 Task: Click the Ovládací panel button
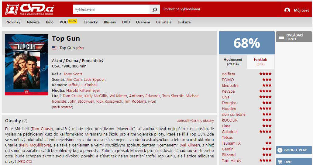pos(294,37)
